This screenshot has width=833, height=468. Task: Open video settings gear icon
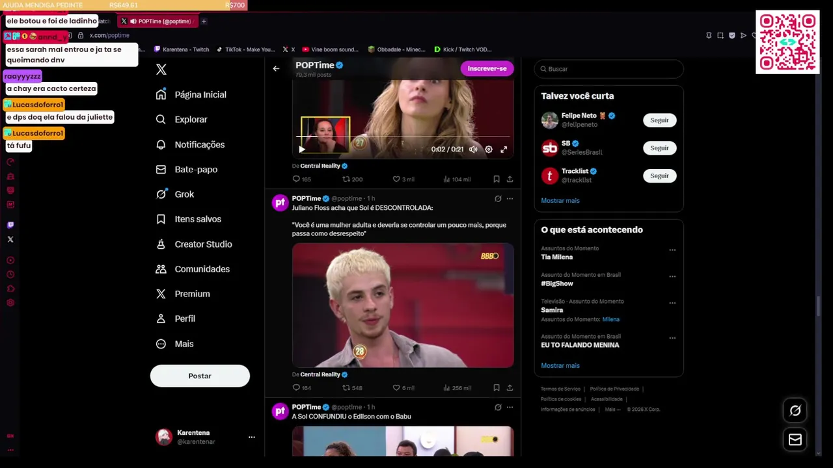pos(489,149)
